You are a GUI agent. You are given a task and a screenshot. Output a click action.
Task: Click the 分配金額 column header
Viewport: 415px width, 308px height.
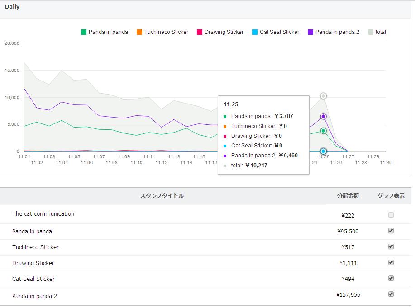[x=348, y=196]
